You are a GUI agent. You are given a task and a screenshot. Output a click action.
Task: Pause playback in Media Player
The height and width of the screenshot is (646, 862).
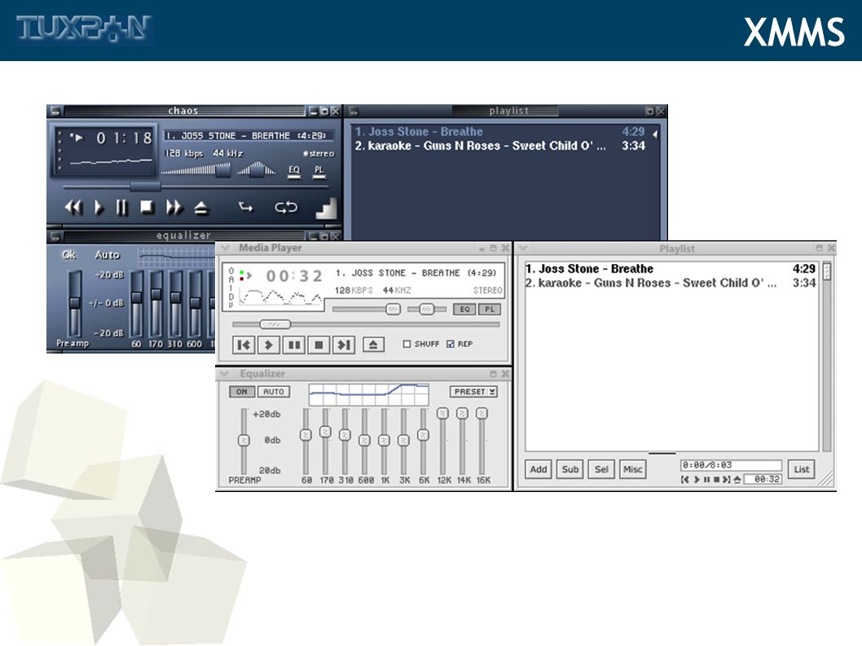click(x=293, y=345)
